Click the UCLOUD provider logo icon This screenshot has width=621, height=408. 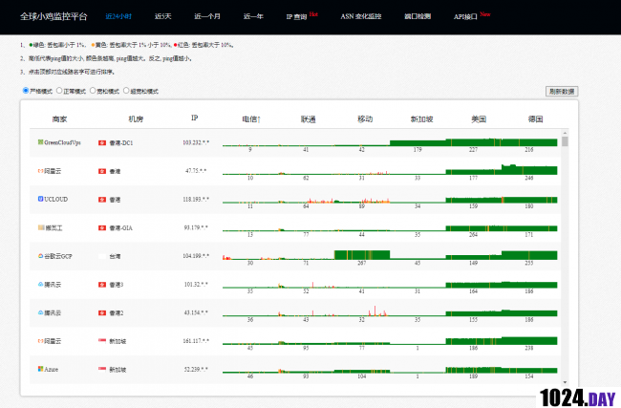[40, 199]
